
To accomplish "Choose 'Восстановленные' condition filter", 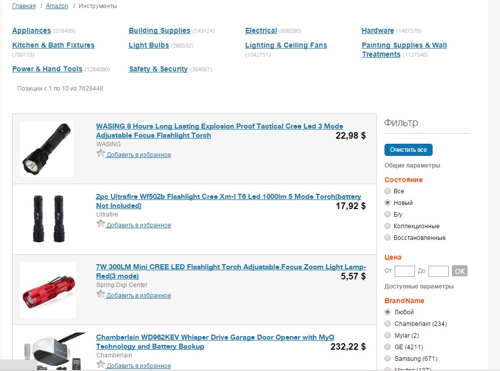I will 388,238.
